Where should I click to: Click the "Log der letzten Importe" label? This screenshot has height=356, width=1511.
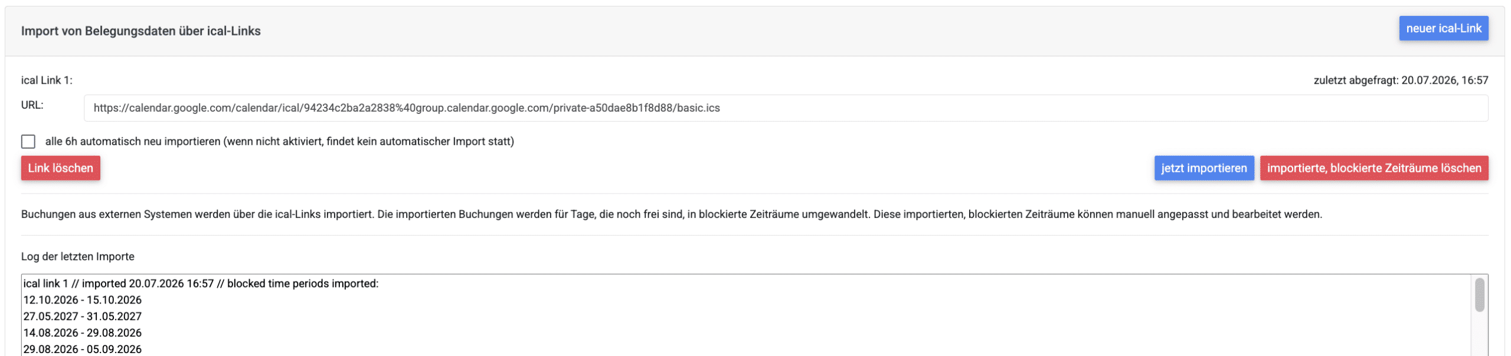coord(78,257)
